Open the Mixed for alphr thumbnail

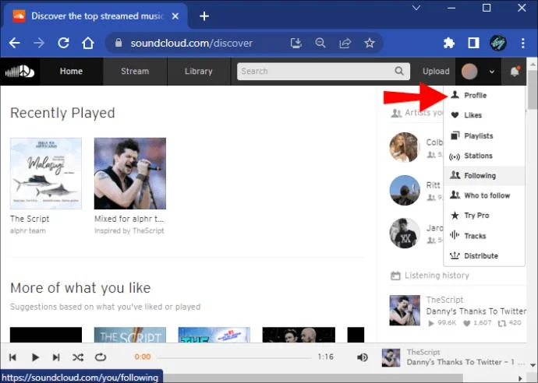point(130,174)
